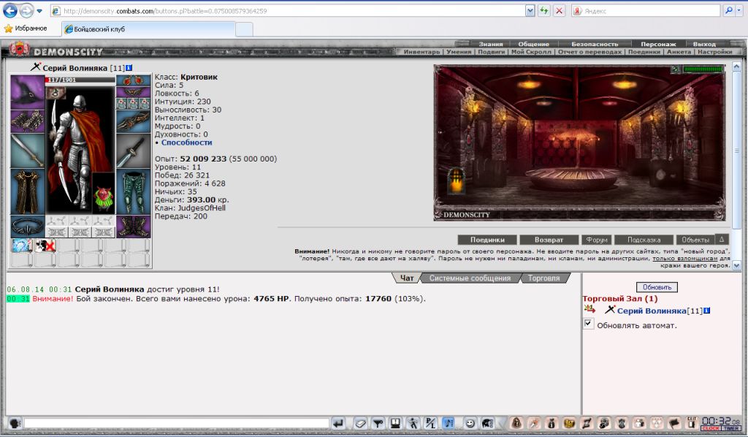Click the red HP bar 117/1901
Screen dimensions: 748x437
(x=80, y=80)
